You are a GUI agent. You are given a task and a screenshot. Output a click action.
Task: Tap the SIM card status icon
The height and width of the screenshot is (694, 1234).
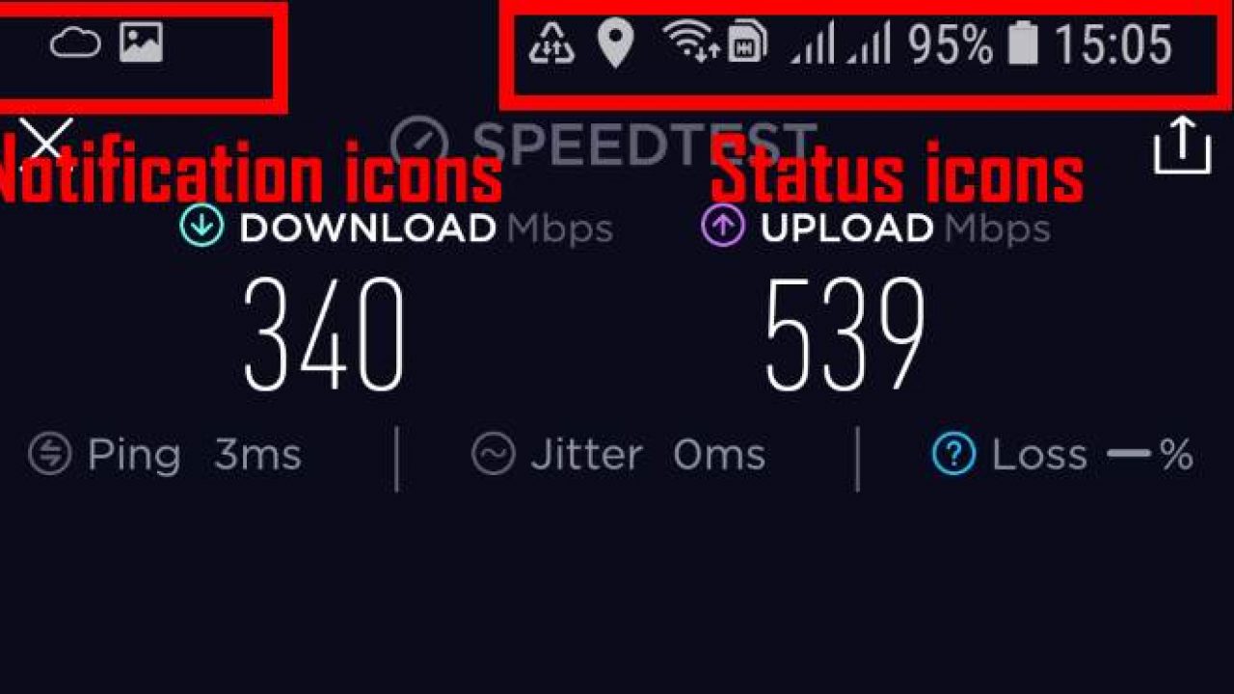point(747,42)
